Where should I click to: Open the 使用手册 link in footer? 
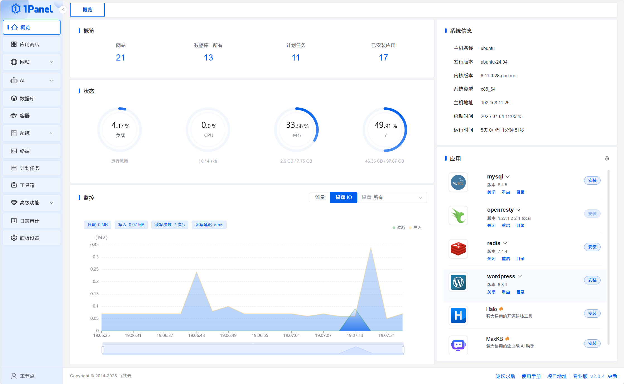pyautogui.click(x=531, y=376)
